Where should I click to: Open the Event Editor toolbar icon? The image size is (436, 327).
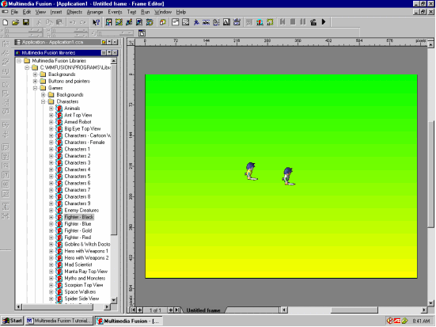point(129,22)
